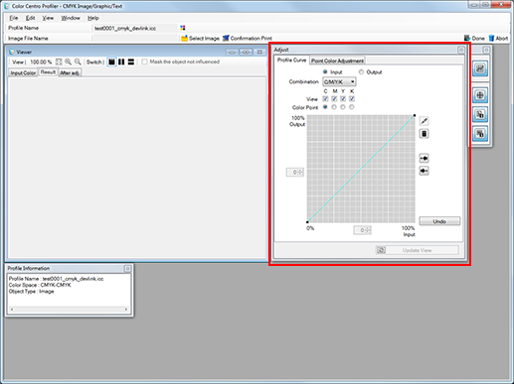Increment the output value spinner

coord(300,171)
